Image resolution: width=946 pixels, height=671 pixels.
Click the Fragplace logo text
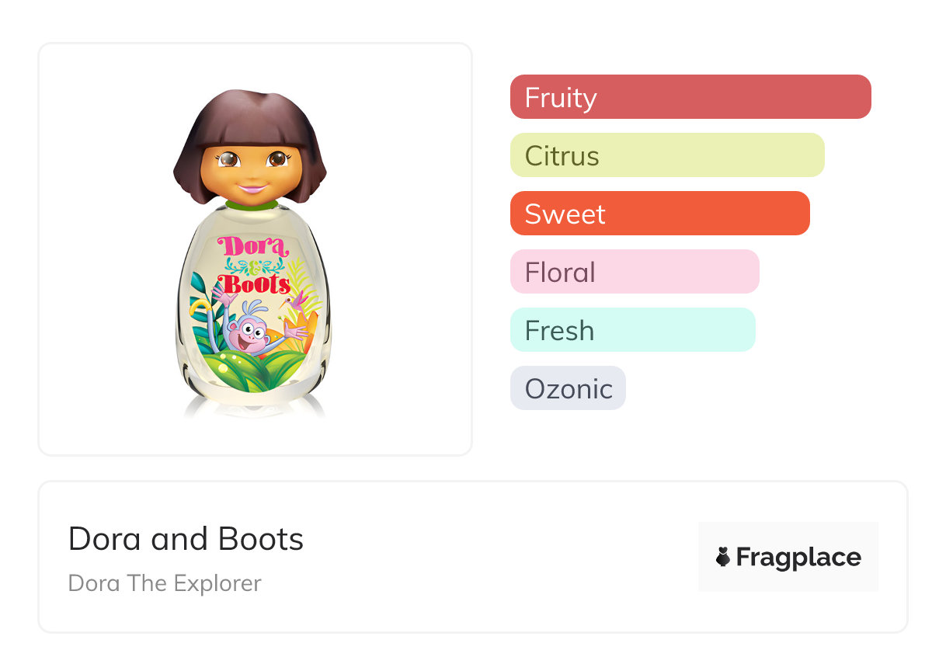point(798,558)
